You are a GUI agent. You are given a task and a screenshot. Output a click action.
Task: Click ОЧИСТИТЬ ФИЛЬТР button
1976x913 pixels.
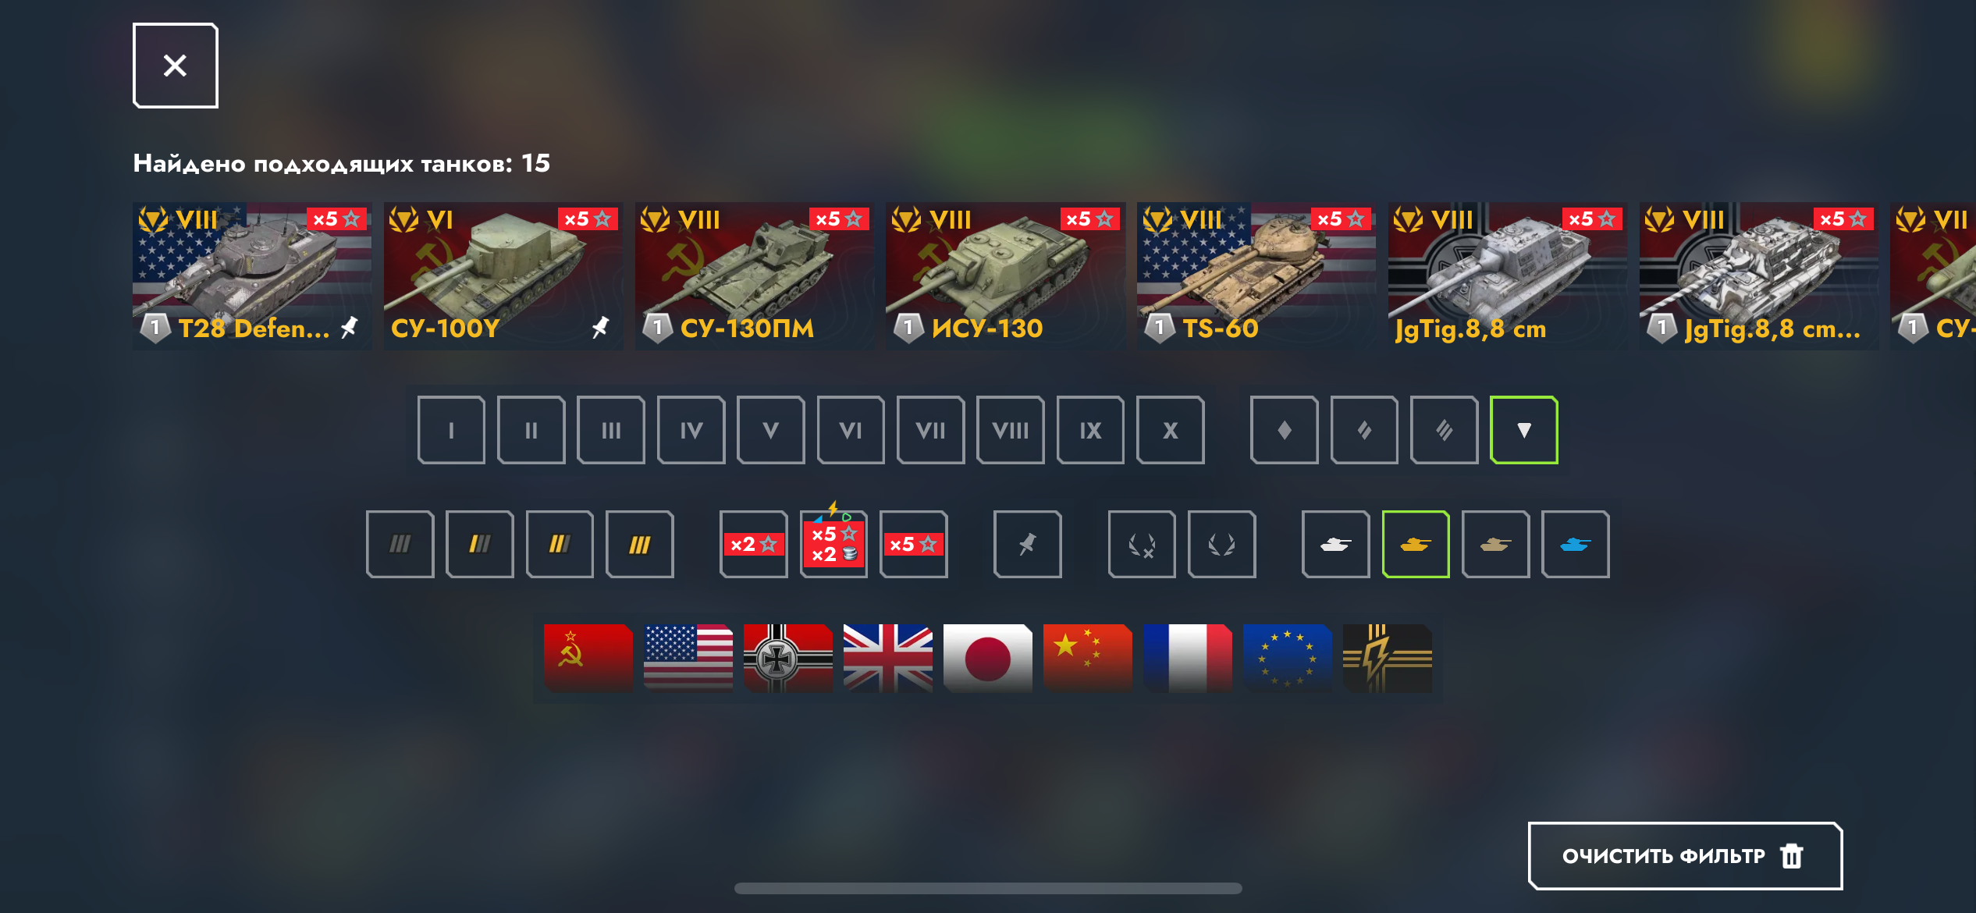pos(1685,856)
